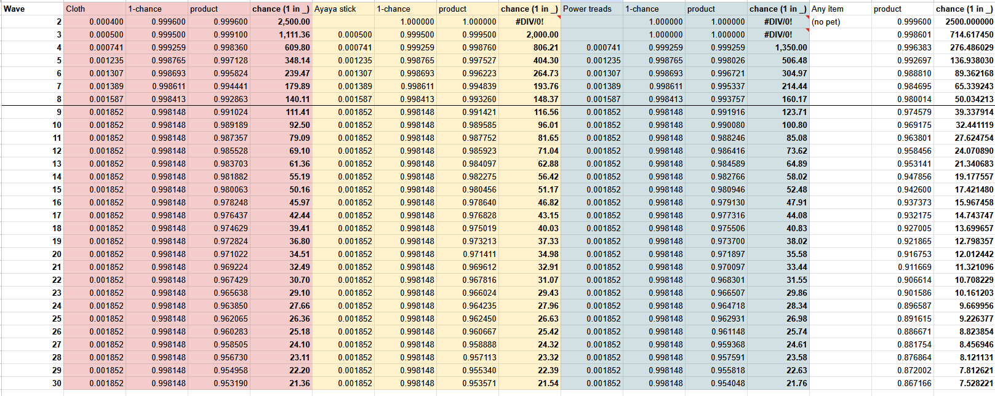Click the cell showing "123.71"
The width and height of the screenshot is (995, 396).
pyautogui.click(x=778, y=112)
